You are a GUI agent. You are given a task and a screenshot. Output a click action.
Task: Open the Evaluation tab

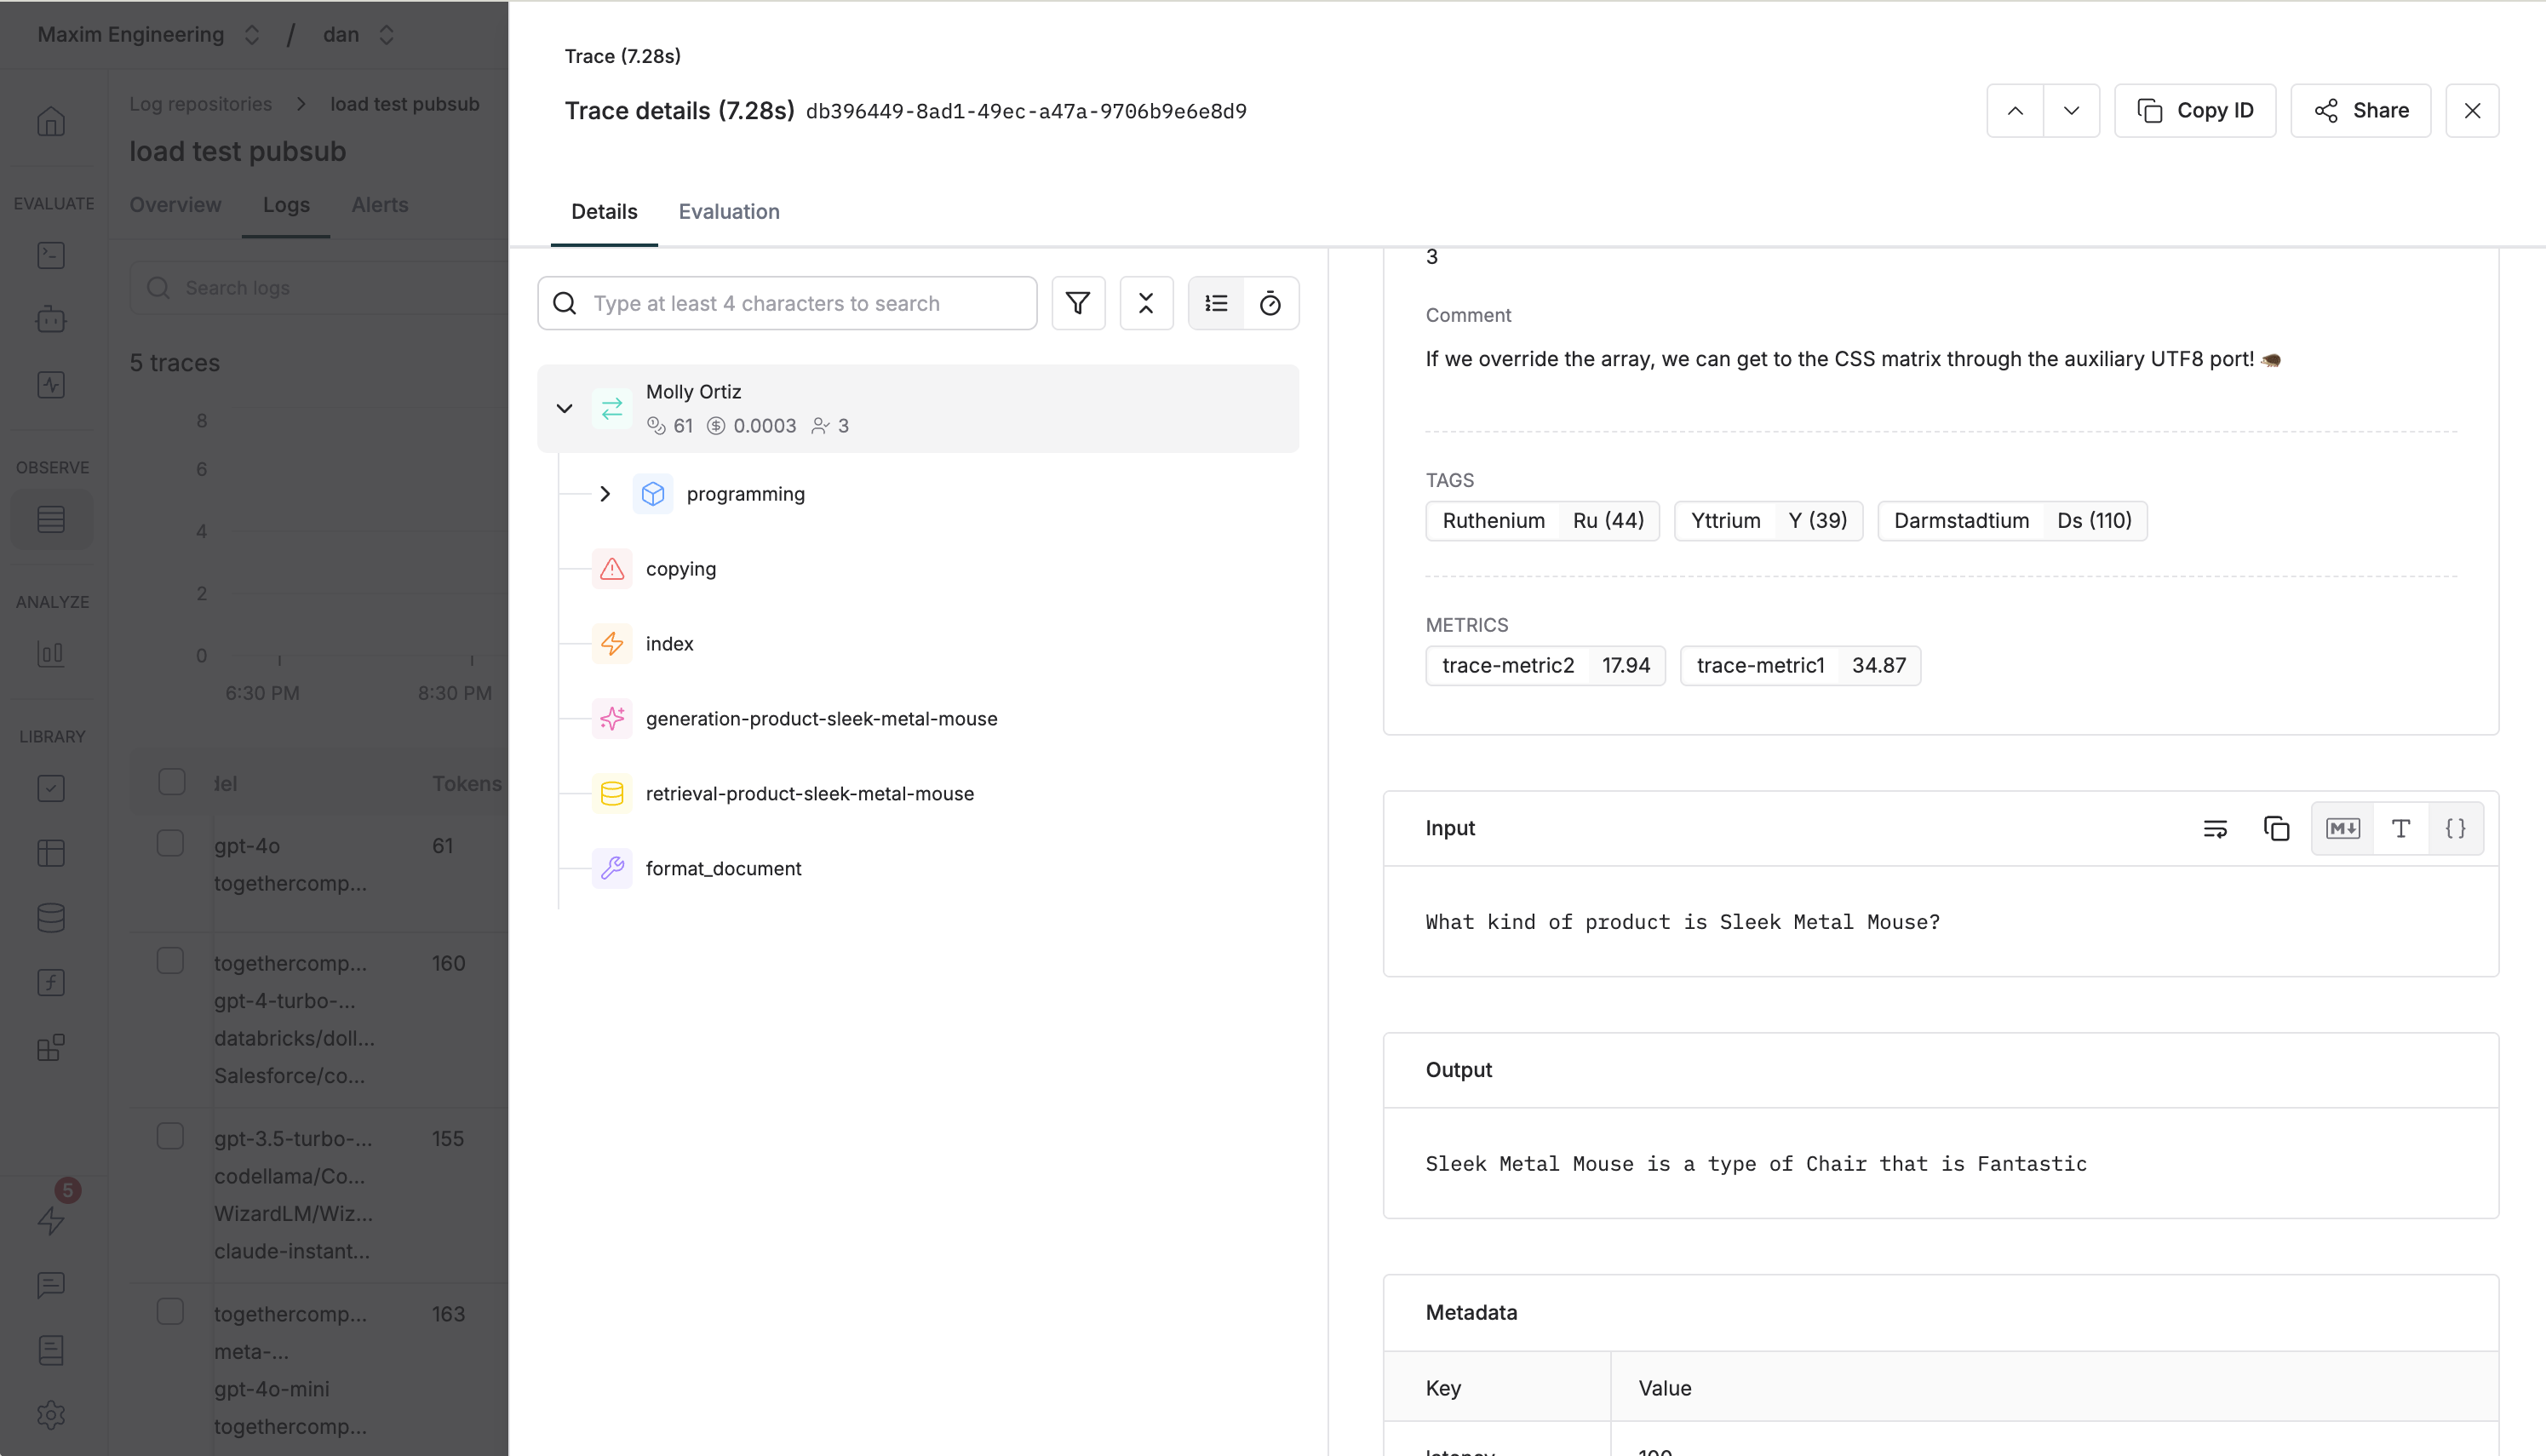(728, 211)
